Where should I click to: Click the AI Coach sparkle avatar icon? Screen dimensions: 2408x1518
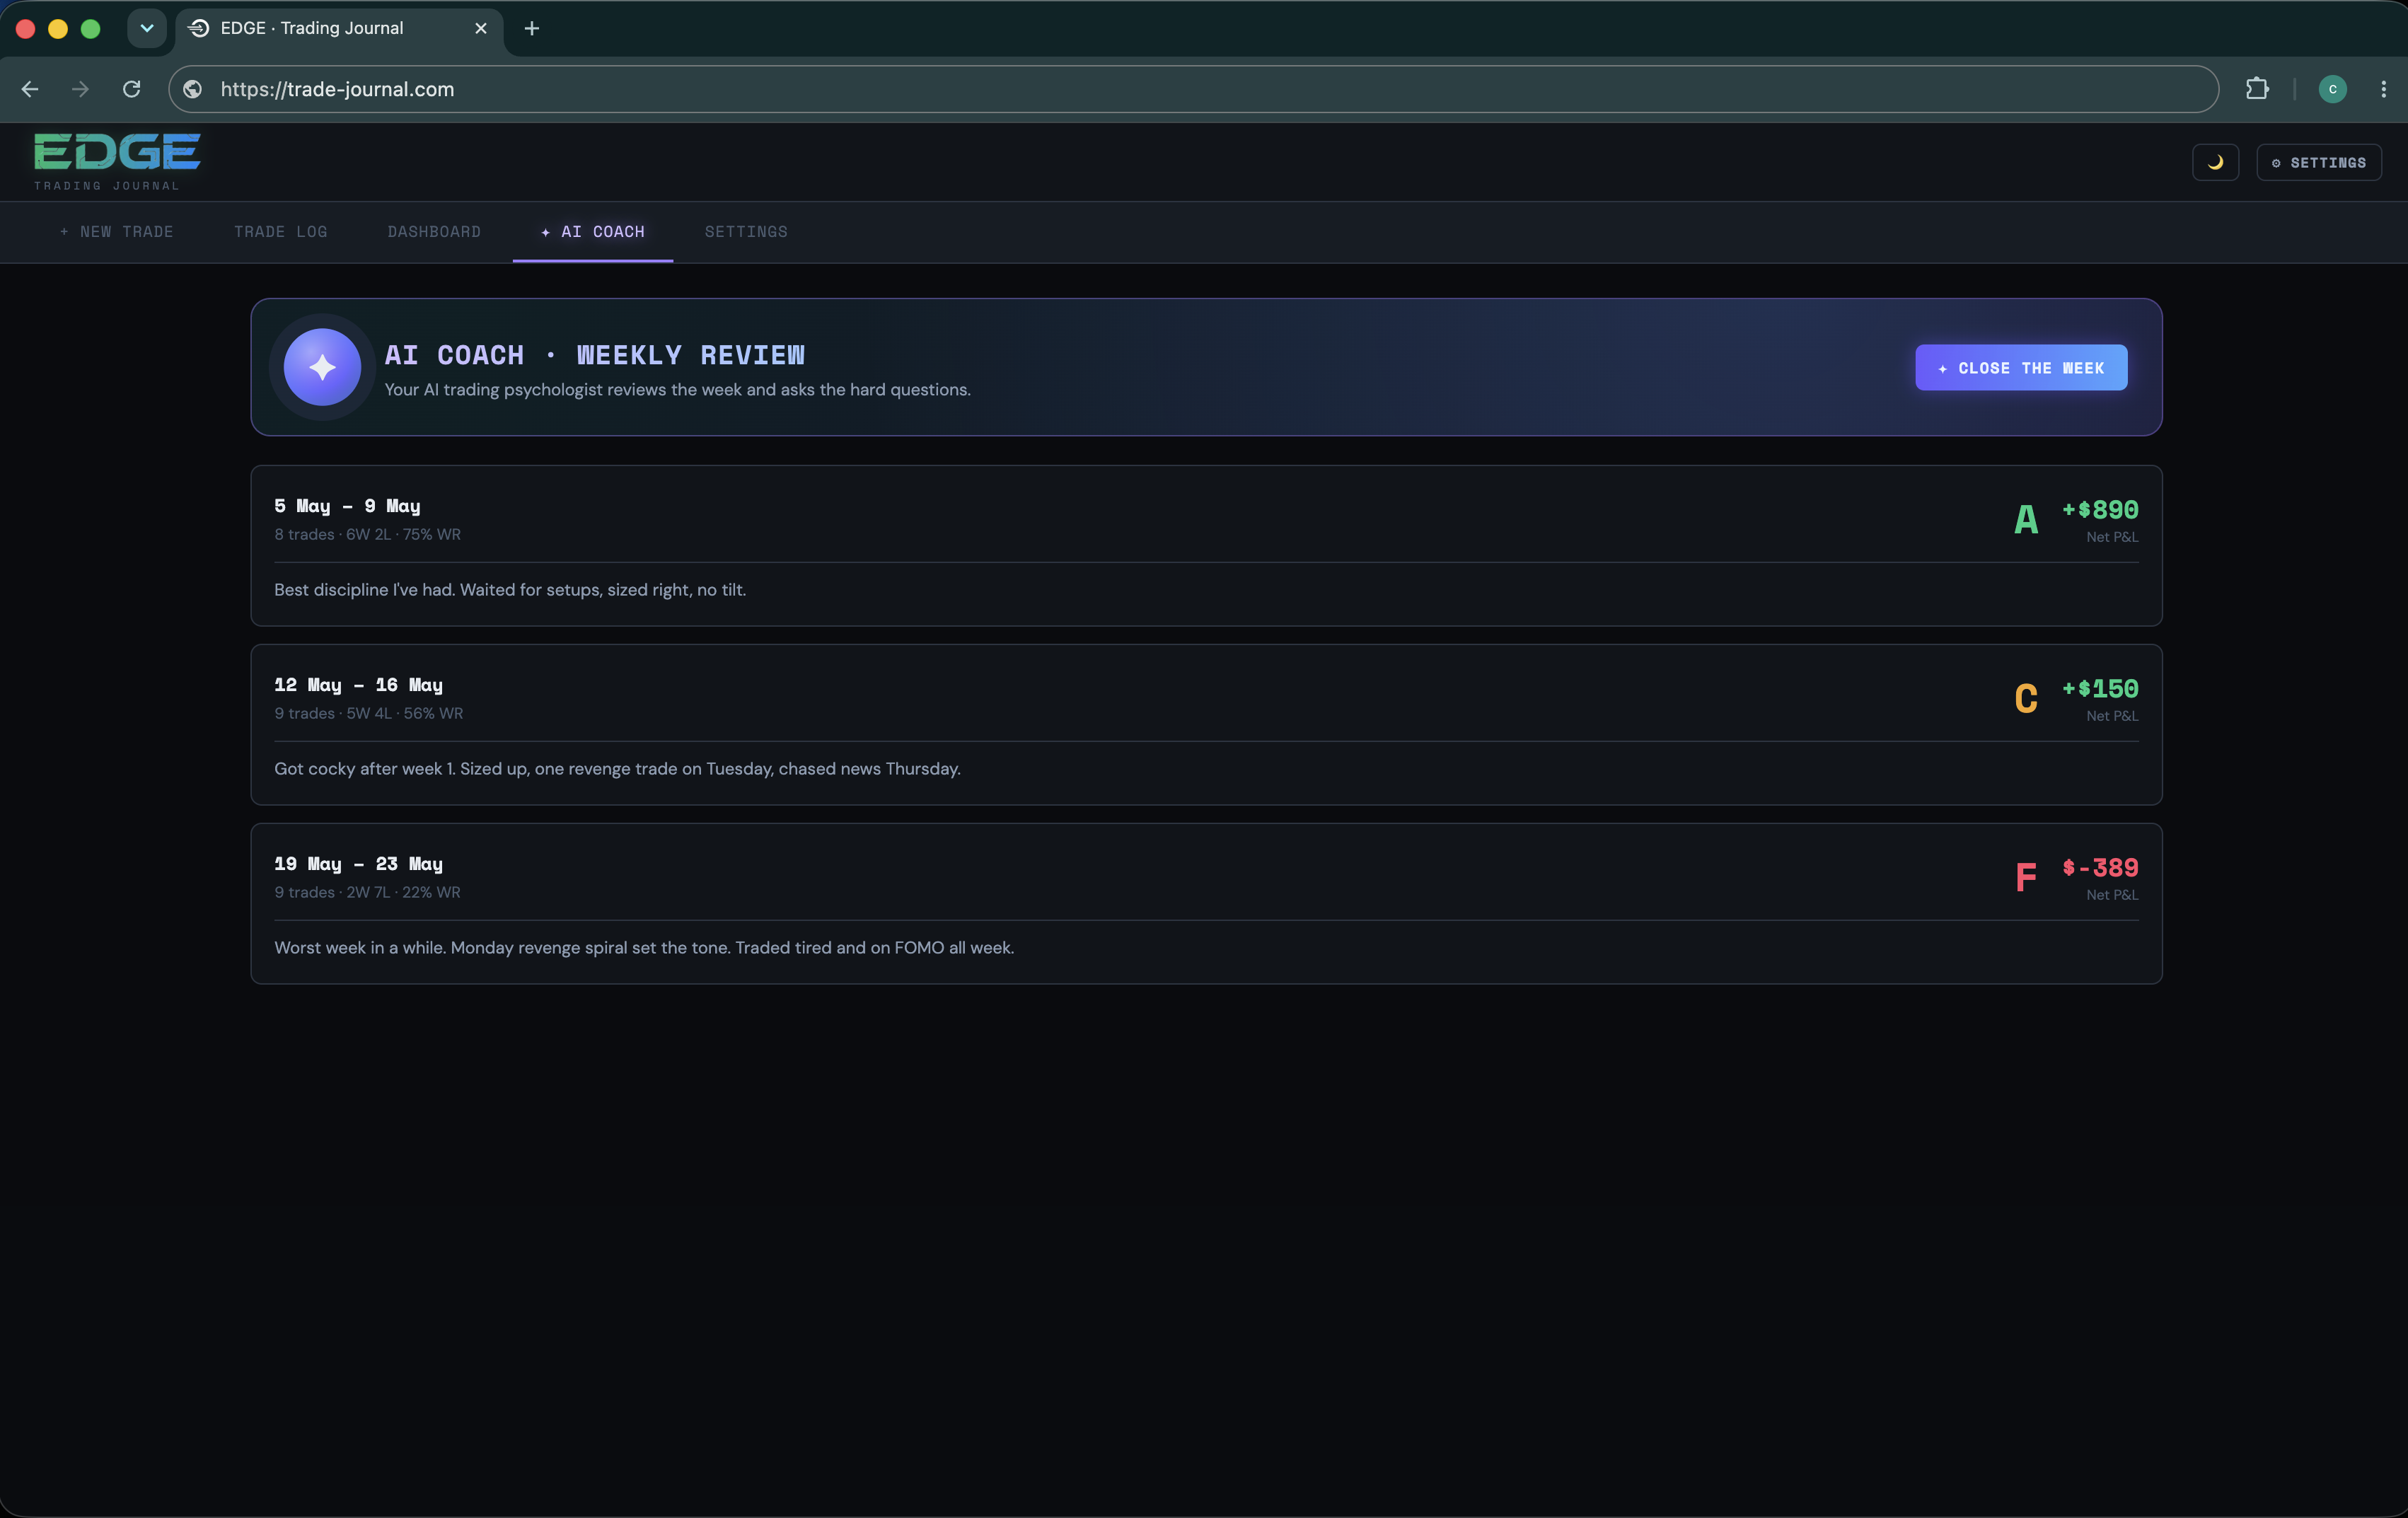322,367
